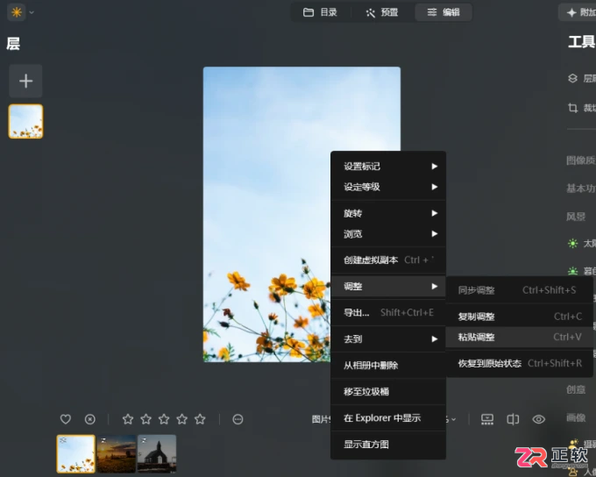Expand the 旋转 submenu arrow
The width and height of the screenshot is (596, 477).
[x=435, y=213]
